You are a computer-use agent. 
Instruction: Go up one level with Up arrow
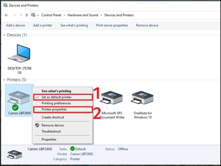point(27,15)
